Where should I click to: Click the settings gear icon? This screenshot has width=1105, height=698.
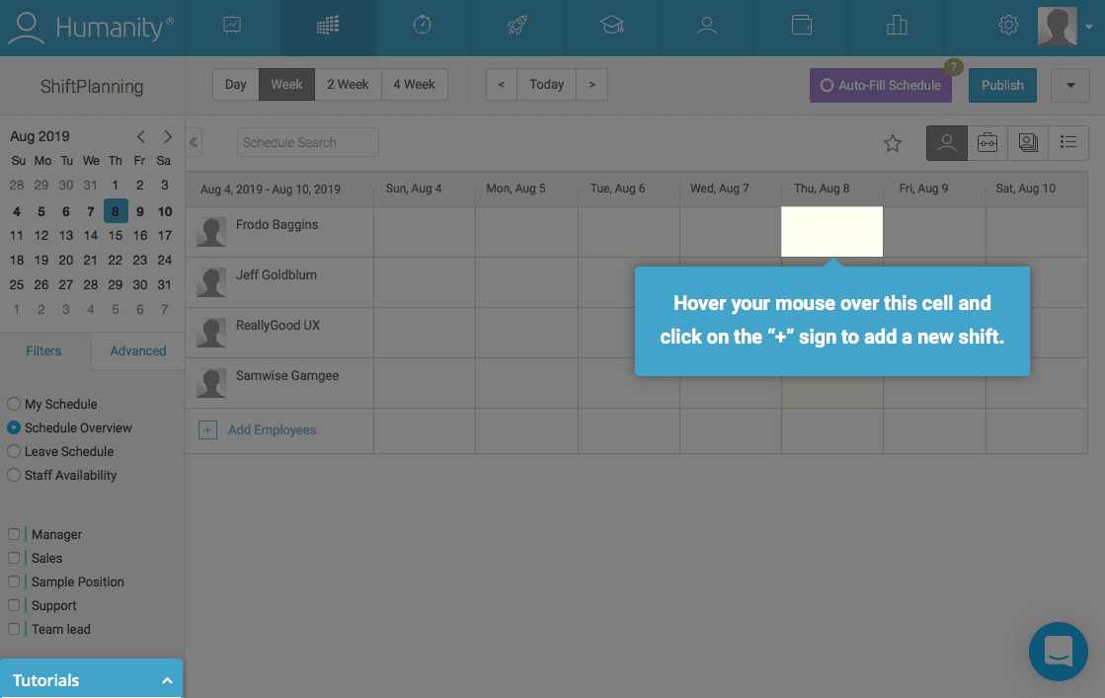point(1008,27)
